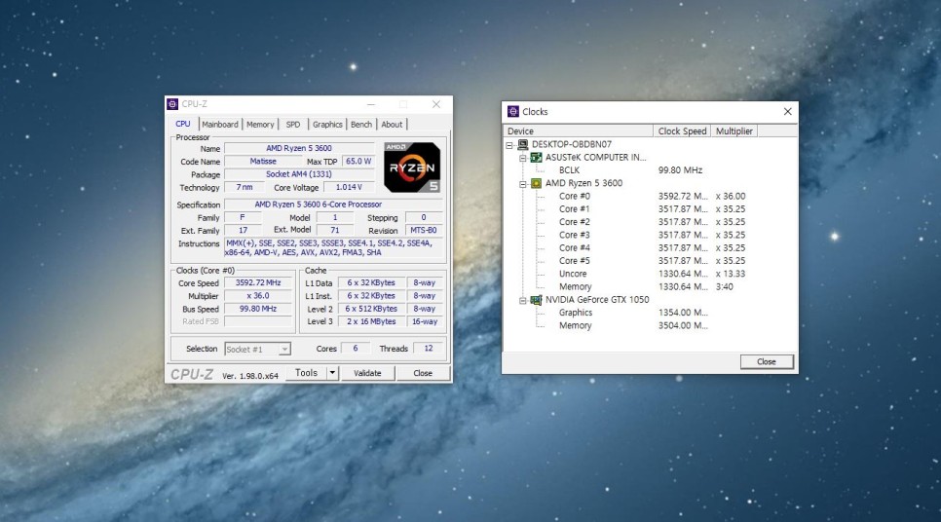941x522 pixels.
Task: Open the Memory tab in CPU-Z
Action: click(x=260, y=125)
